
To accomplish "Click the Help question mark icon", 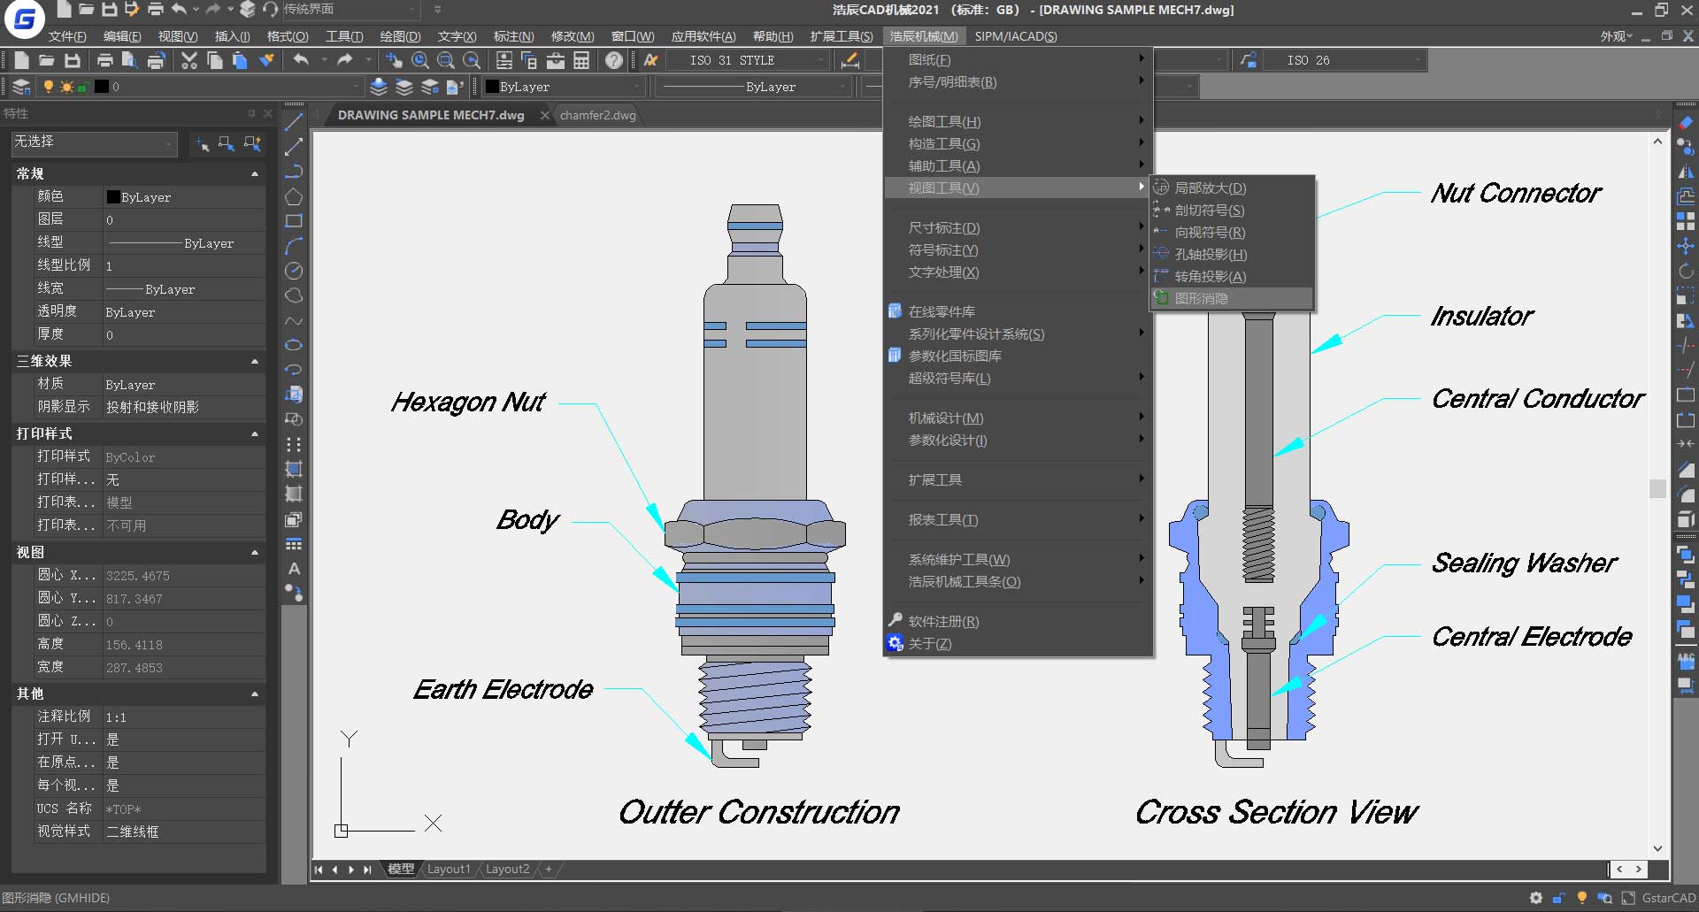I will pyautogui.click(x=613, y=60).
